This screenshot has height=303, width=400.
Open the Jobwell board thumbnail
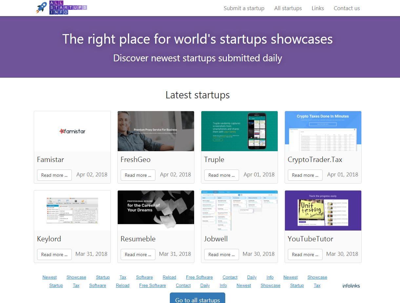(239, 211)
